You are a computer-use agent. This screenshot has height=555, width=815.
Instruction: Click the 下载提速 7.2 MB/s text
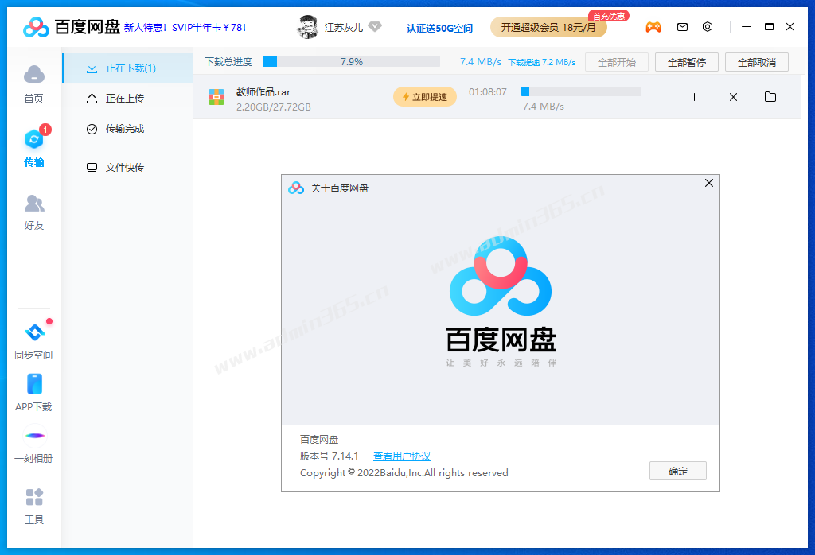click(x=541, y=62)
